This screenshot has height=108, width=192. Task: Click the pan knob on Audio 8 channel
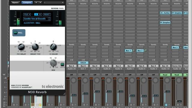pyautogui.click(x=109, y=80)
